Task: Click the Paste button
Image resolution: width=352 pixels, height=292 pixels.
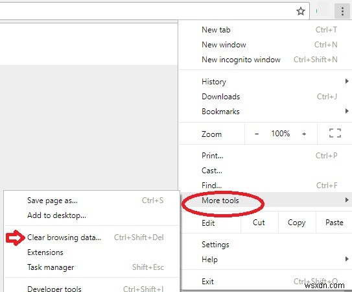Action: point(334,223)
